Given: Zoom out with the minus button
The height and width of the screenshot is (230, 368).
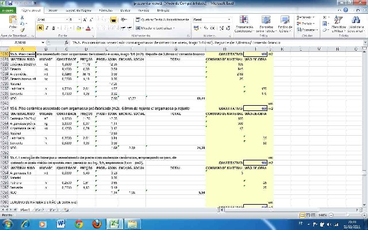Looking at the screenshot, I should click(331, 215).
